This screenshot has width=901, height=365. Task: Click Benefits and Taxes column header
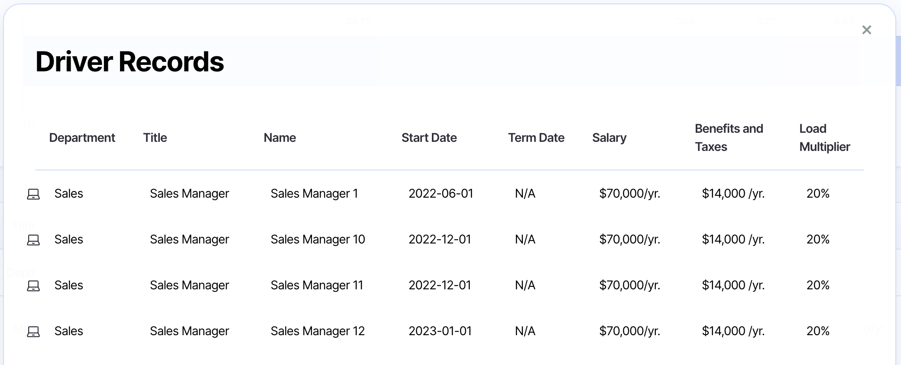(x=729, y=138)
